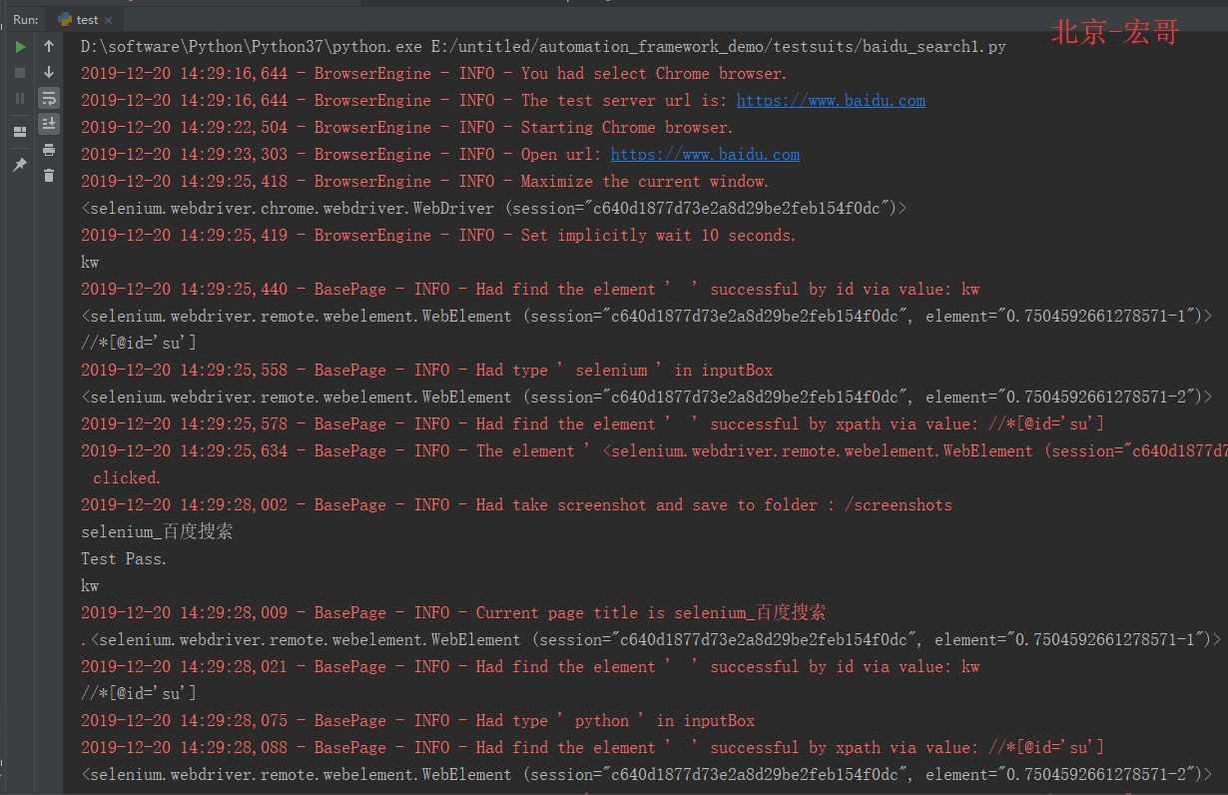Screen dimensions: 1228x795
Task: Rerun the test with the green play icon
Action: pos(20,47)
